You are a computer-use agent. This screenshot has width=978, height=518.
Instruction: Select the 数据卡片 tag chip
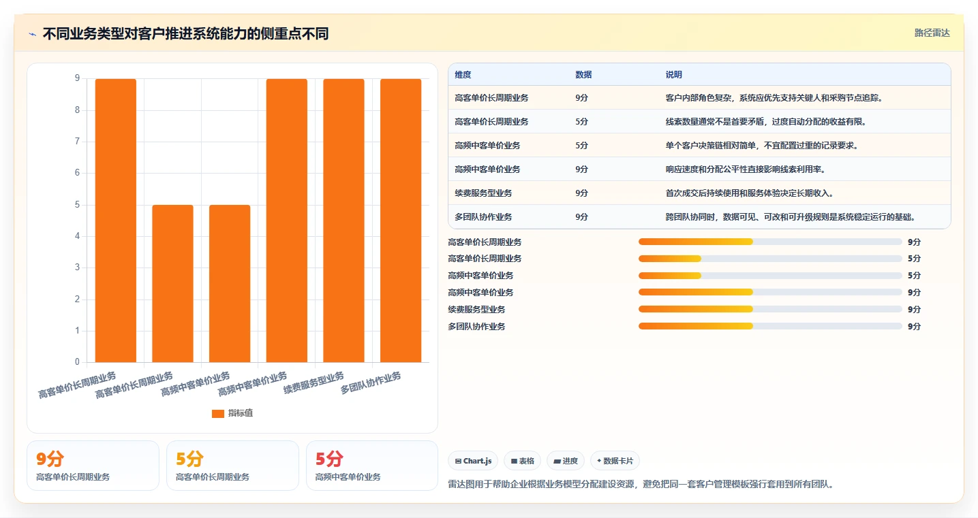coord(615,461)
